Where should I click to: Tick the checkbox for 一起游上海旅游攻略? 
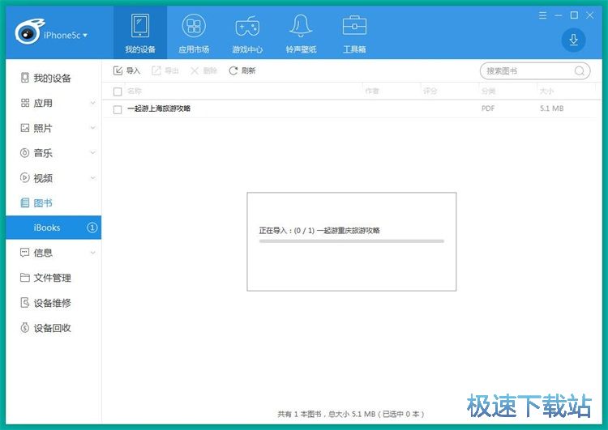118,109
